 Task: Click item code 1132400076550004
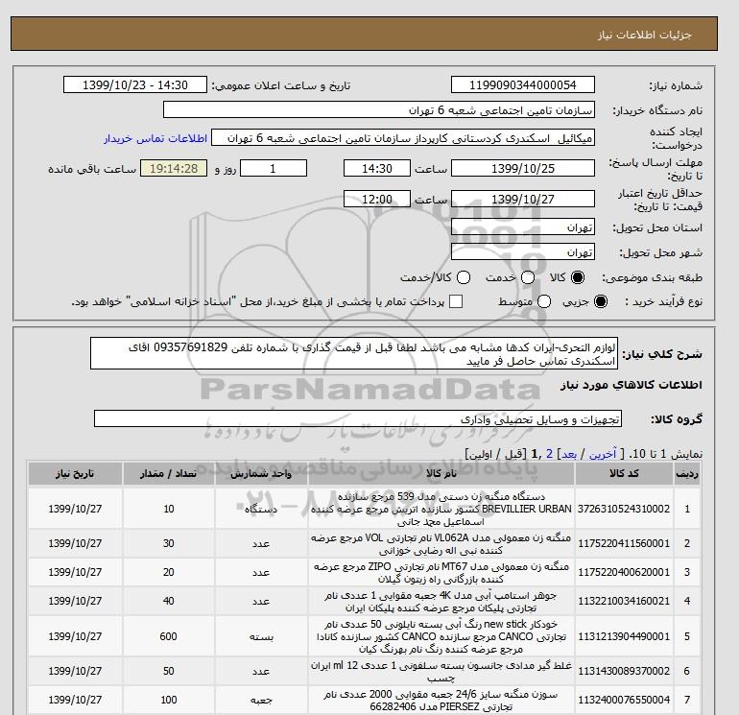[624, 700]
